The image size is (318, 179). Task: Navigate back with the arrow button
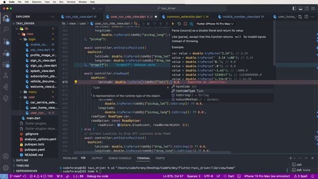(94, 8)
